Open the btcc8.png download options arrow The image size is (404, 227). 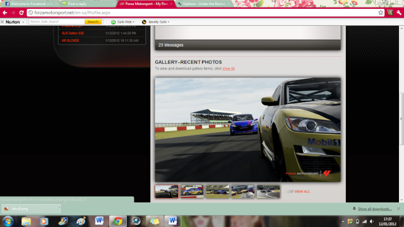59,207
